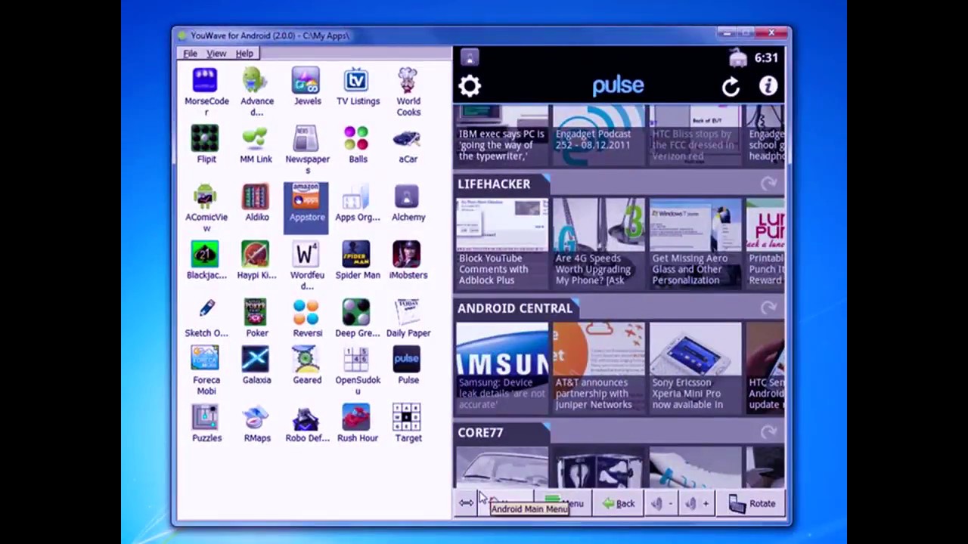Open the Engadget Podcast 252 story
The height and width of the screenshot is (544, 968).
(599, 134)
